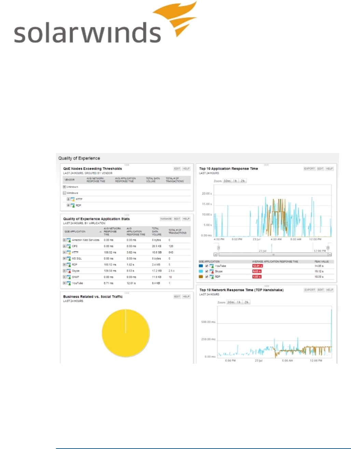Click the CIFS application status icon
Image resolution: width=351 pixels, height=449 pixels.
click(69, 246)
